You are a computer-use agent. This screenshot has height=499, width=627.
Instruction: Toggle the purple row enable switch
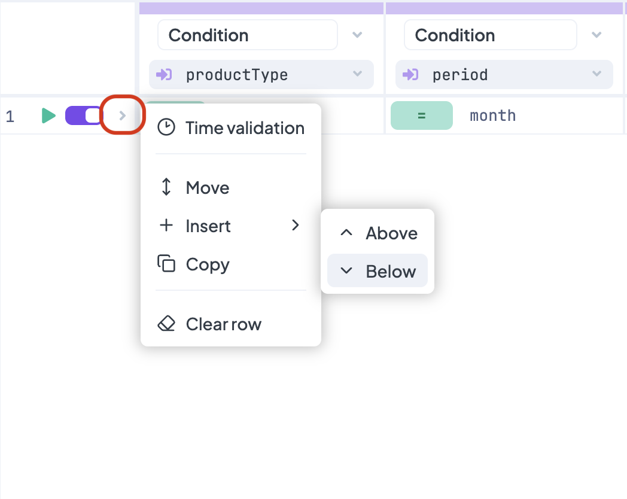point(84,115)
